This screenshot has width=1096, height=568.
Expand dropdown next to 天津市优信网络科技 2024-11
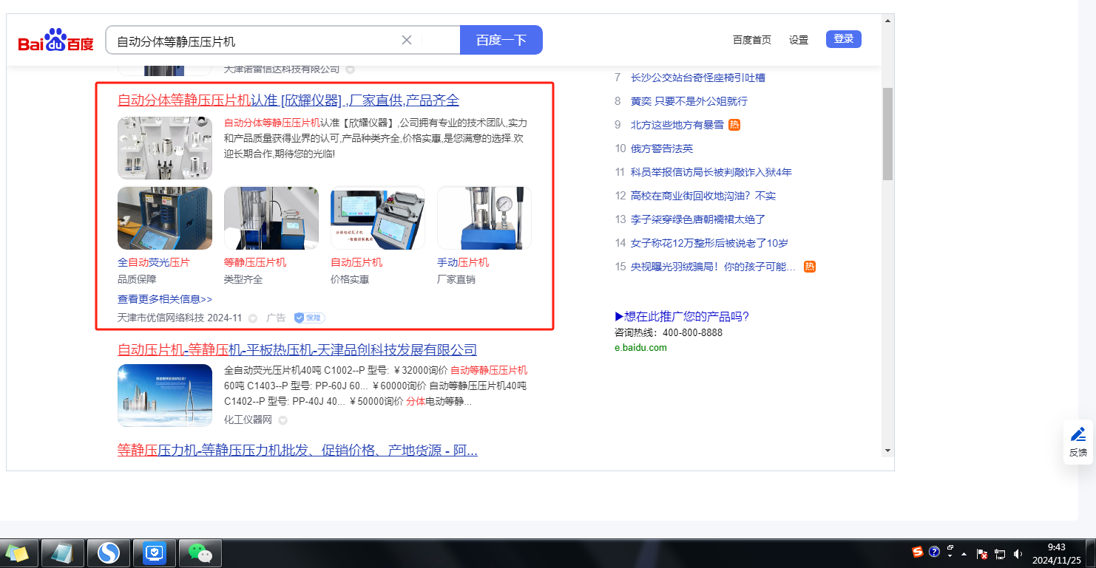253,318
